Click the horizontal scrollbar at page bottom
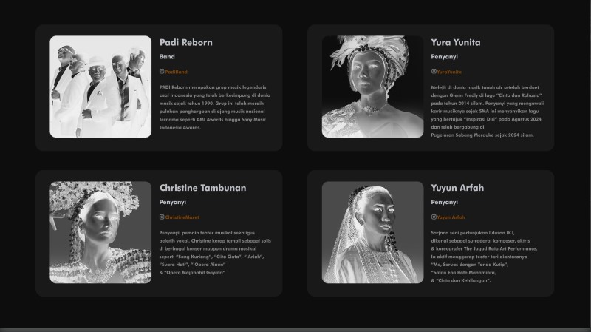The width and height of the screenshot is (591, 332). point(295,329)
